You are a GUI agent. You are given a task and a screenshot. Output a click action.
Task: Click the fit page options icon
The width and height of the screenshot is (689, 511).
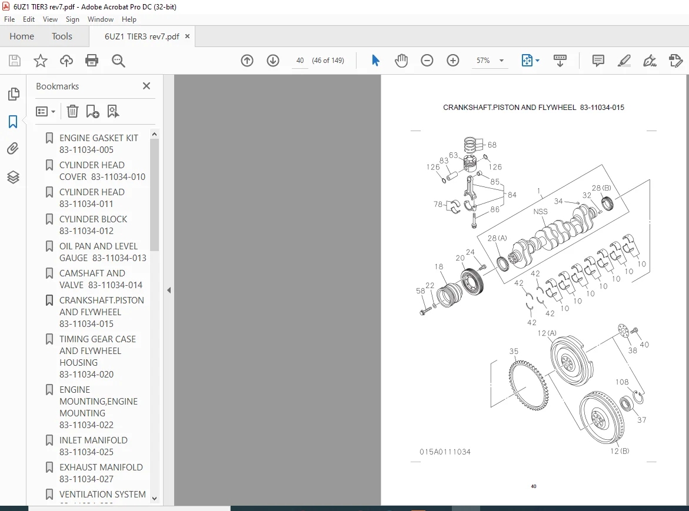pos(527,61)
